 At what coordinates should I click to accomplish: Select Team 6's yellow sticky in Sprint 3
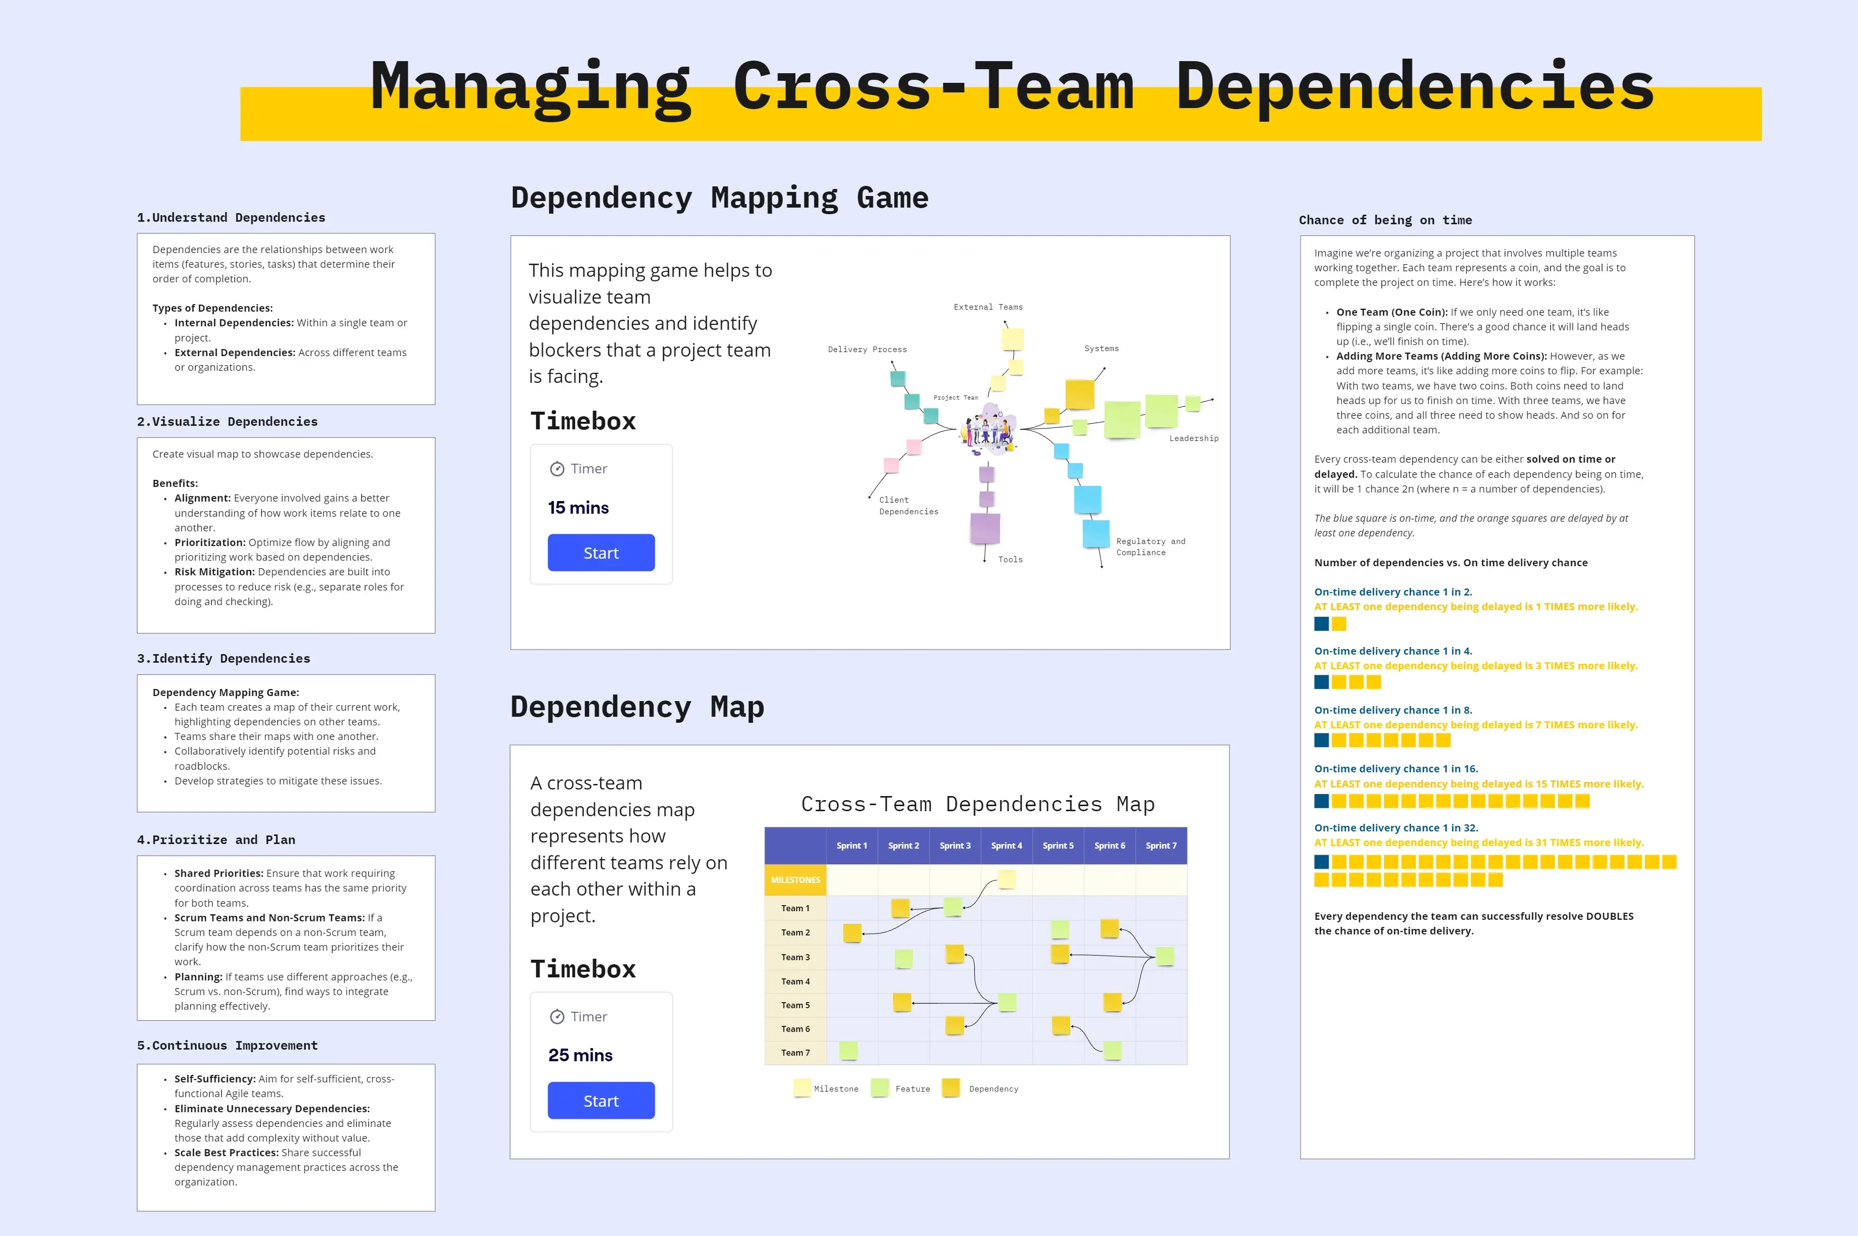pos(955,1026)
